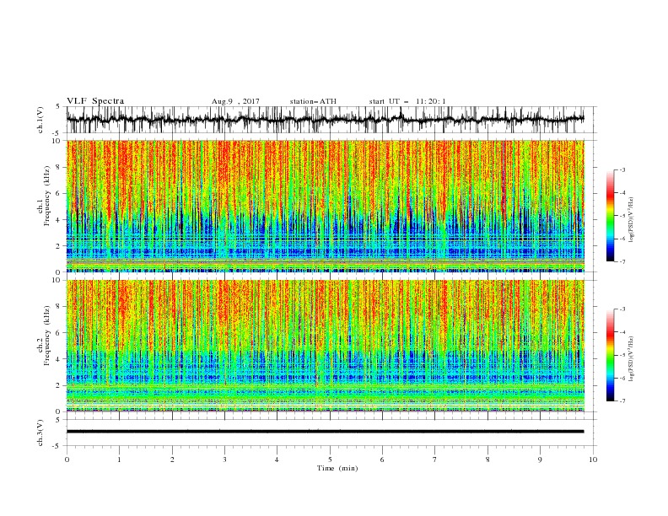The height and width of the screenshot is (516, 668).
Task: Click the ch.1 voltage waveform trace
Action: 326,120
